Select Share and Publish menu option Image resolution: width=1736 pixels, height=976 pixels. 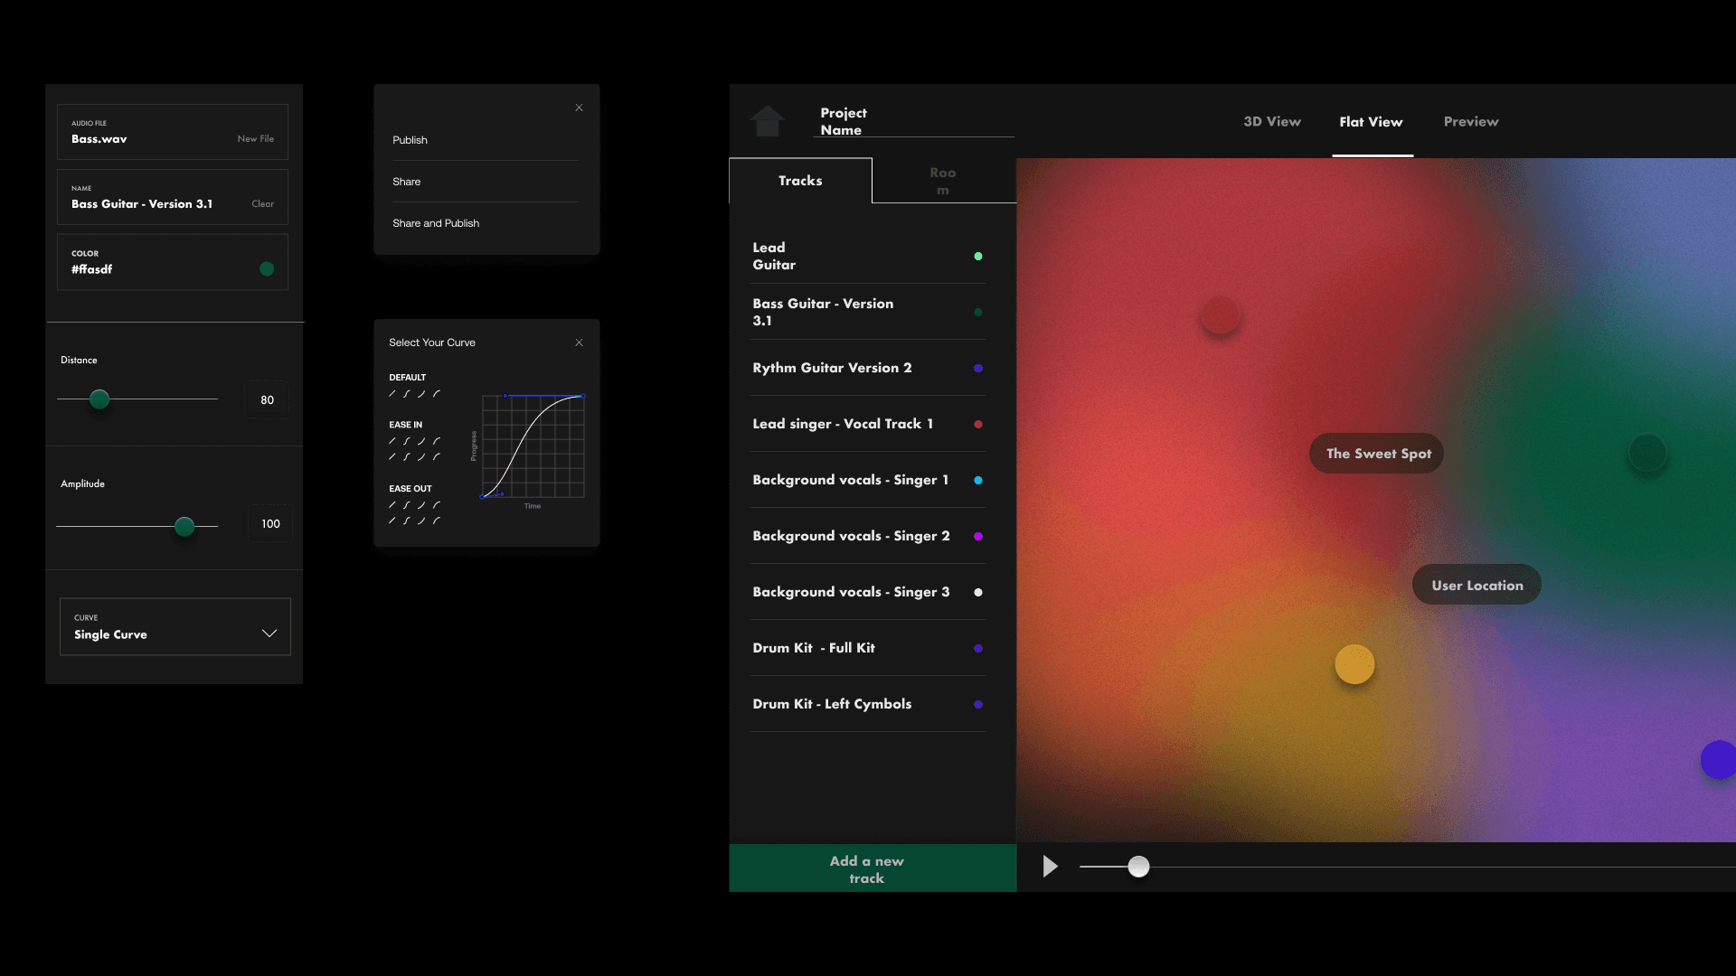[x=436, y=223]
